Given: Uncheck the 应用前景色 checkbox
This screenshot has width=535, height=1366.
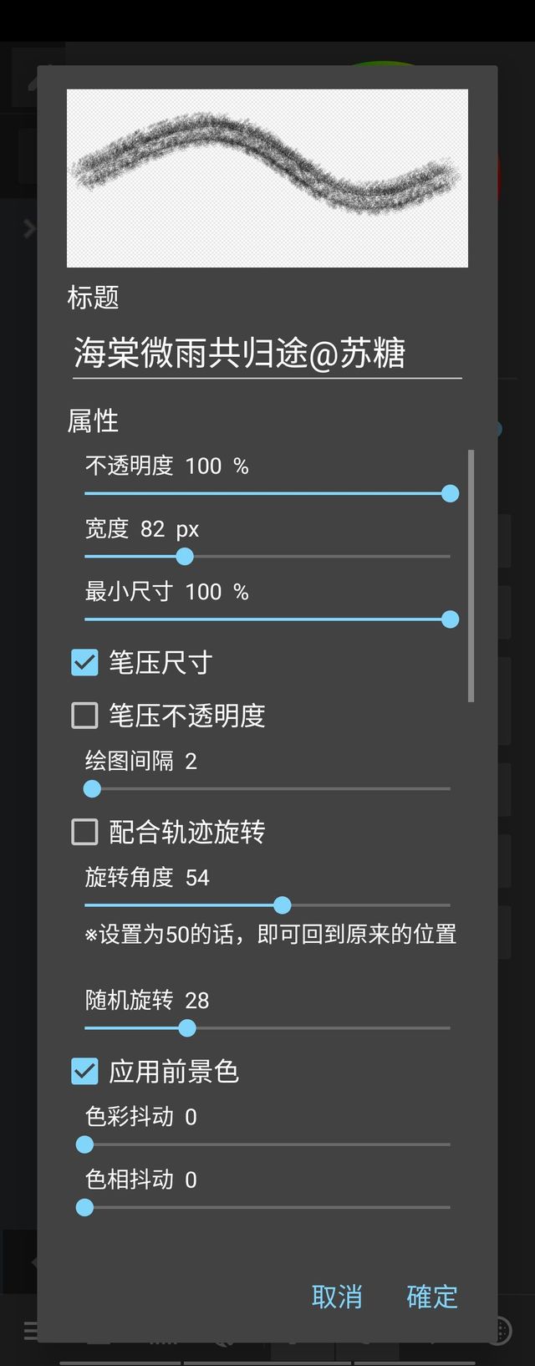Looking at the screenshot, I should (84, 1071).
